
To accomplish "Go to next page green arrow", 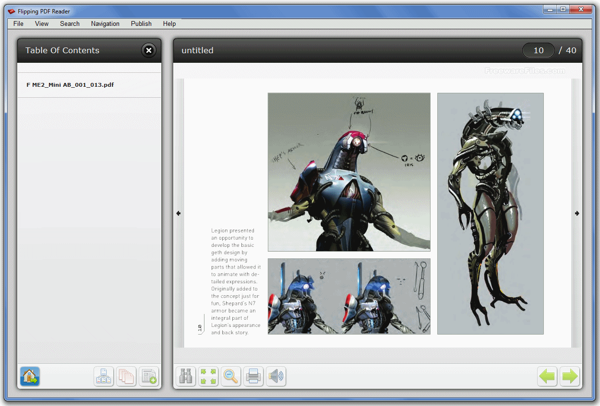I will coord(570,376).
